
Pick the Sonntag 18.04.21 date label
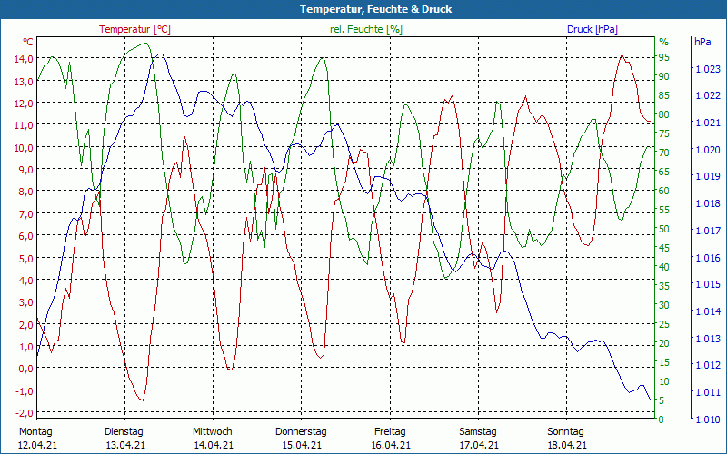pos(565,438)
